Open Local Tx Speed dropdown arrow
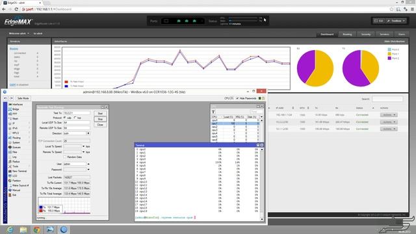 (83, 146)
